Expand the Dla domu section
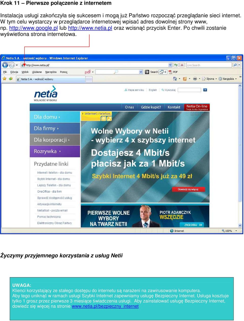 pyautogui.click(x=55, y=117)
